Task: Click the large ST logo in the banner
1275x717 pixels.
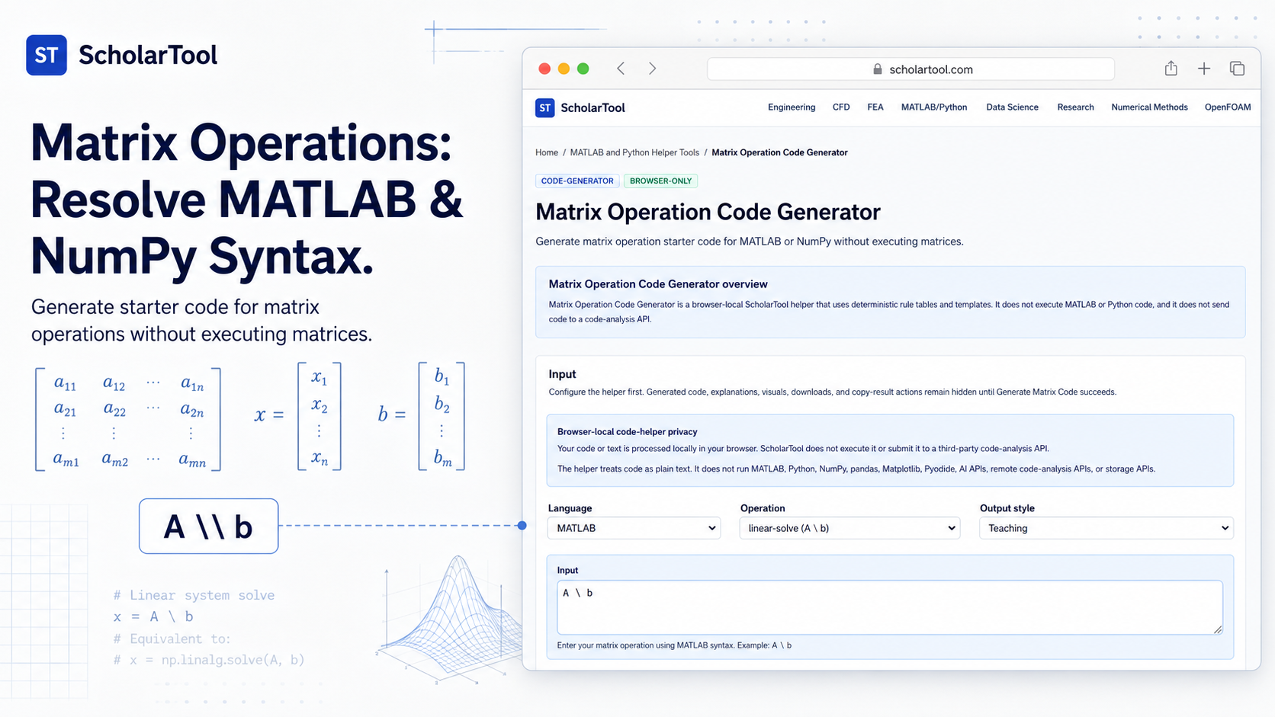Action: coord(47,55)
